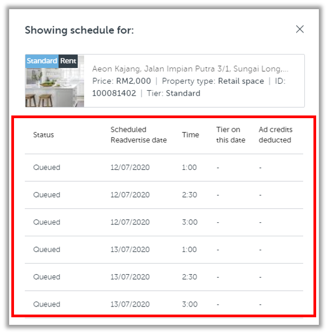This screenshot has width=328, height=334.
Task: Click the 1:00 time on 13/07/2020 row
Action: coord(189,250)
